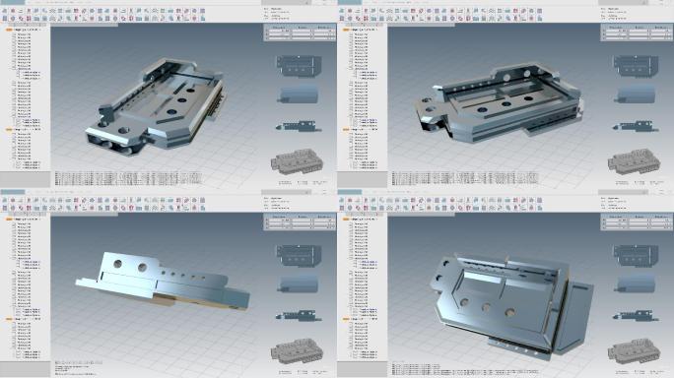Screen dimensions: 674x378
Task: Click last upper-row toolbar icon, three-hole plate window
Action: pyautogui.click(x=539, y=11)
